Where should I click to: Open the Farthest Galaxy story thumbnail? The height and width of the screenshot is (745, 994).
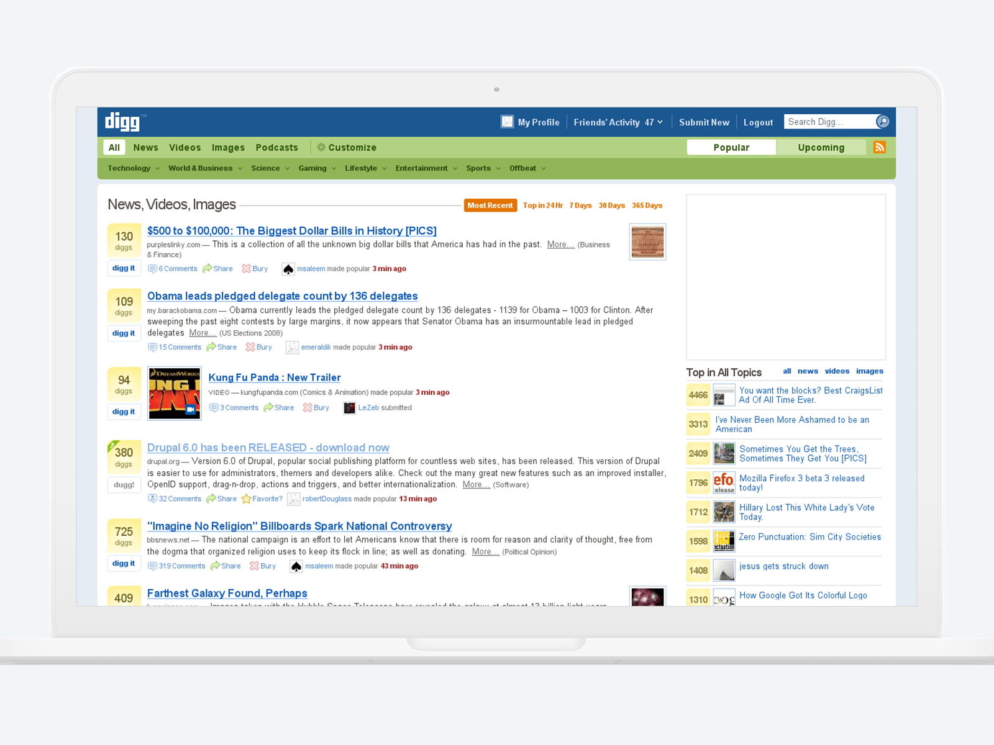pos(647,596)
